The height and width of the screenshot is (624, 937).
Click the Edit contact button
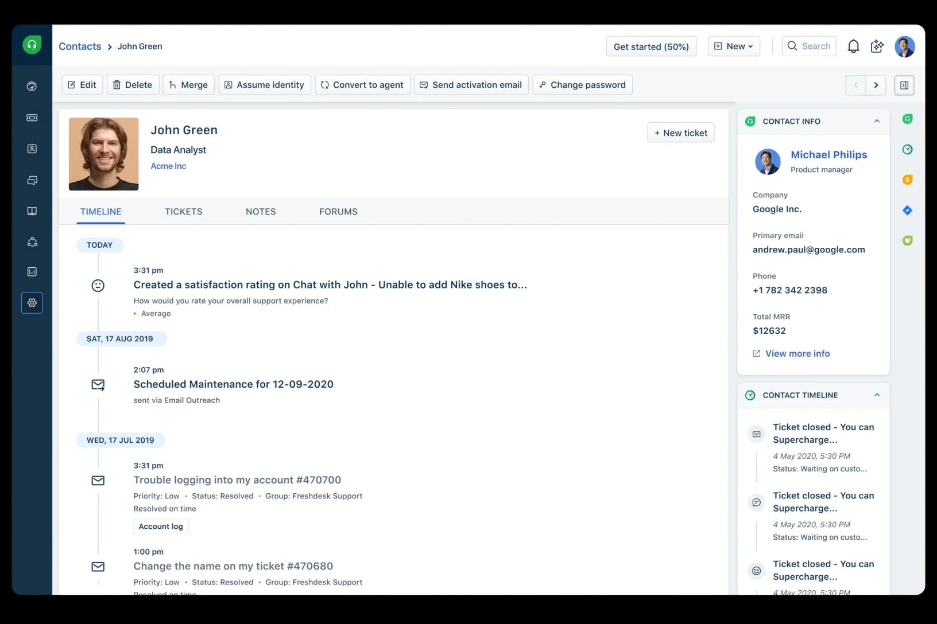(82, 85)
